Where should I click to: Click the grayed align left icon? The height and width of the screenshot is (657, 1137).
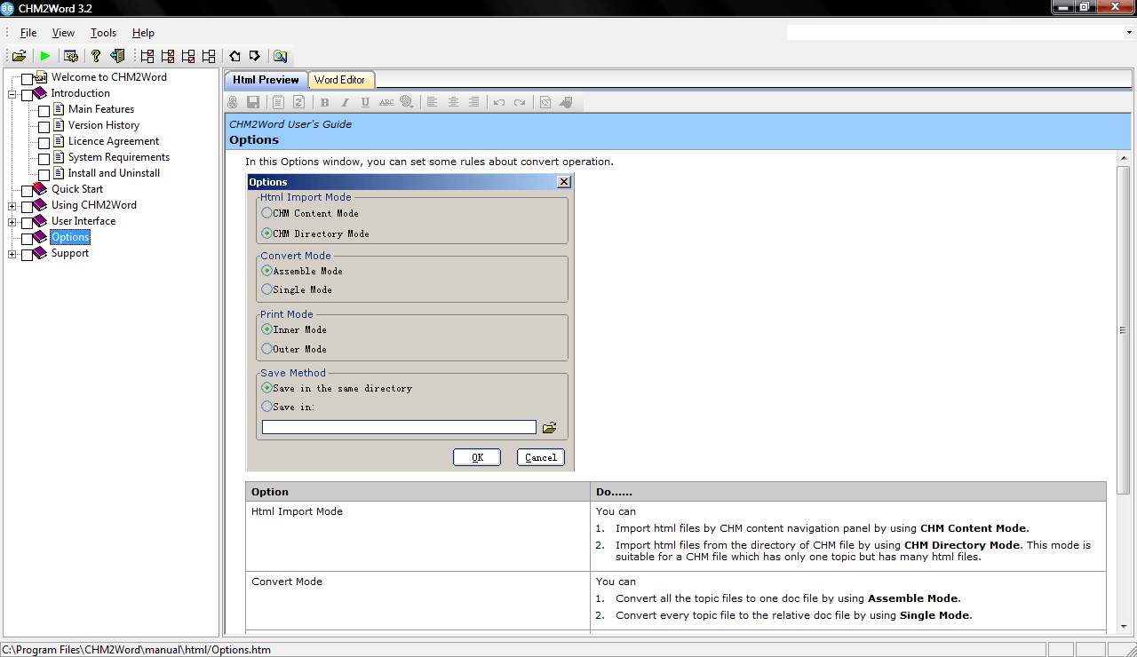(432, 102)
